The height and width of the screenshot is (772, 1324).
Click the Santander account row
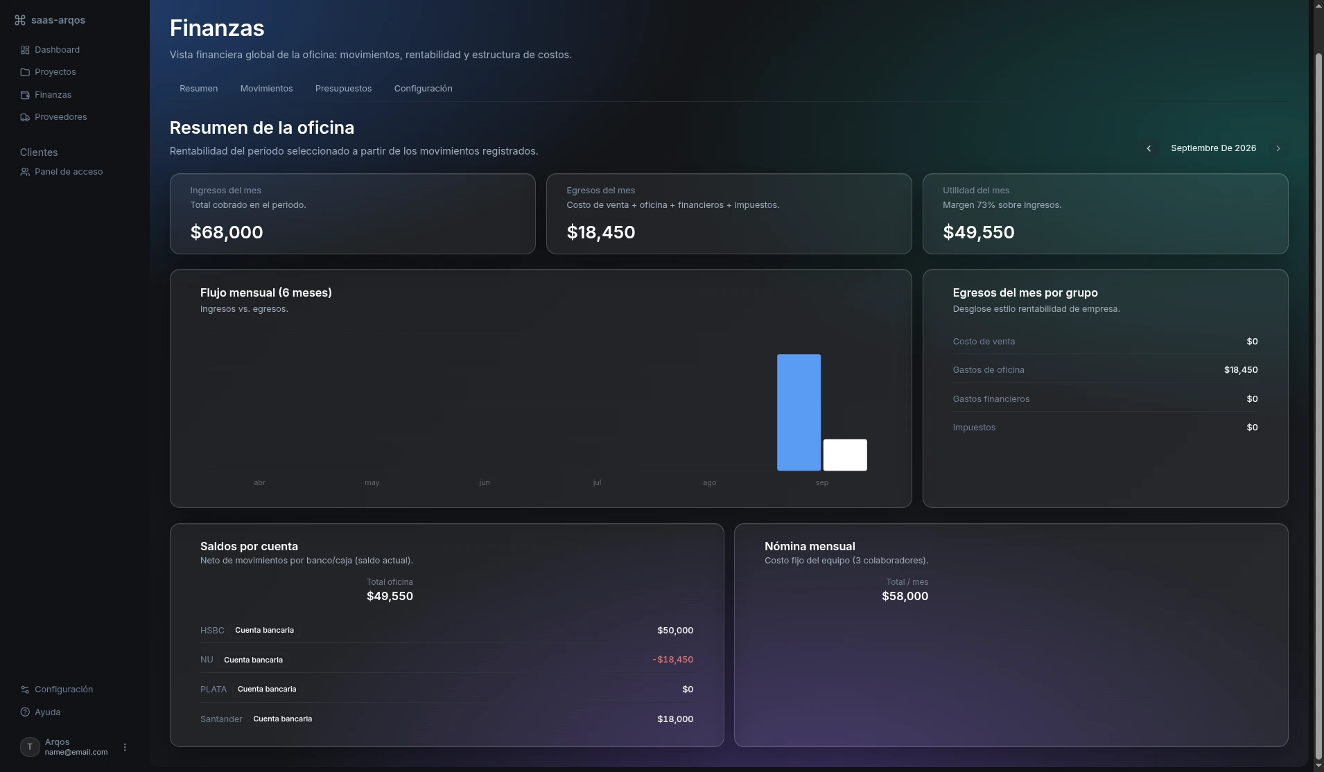click(446, 719)
